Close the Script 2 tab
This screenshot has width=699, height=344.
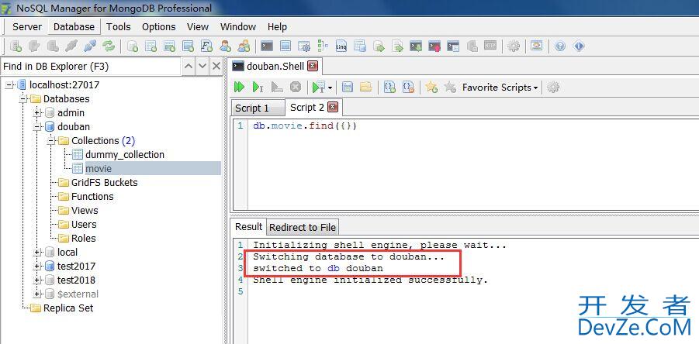click(x=333, y=107)
